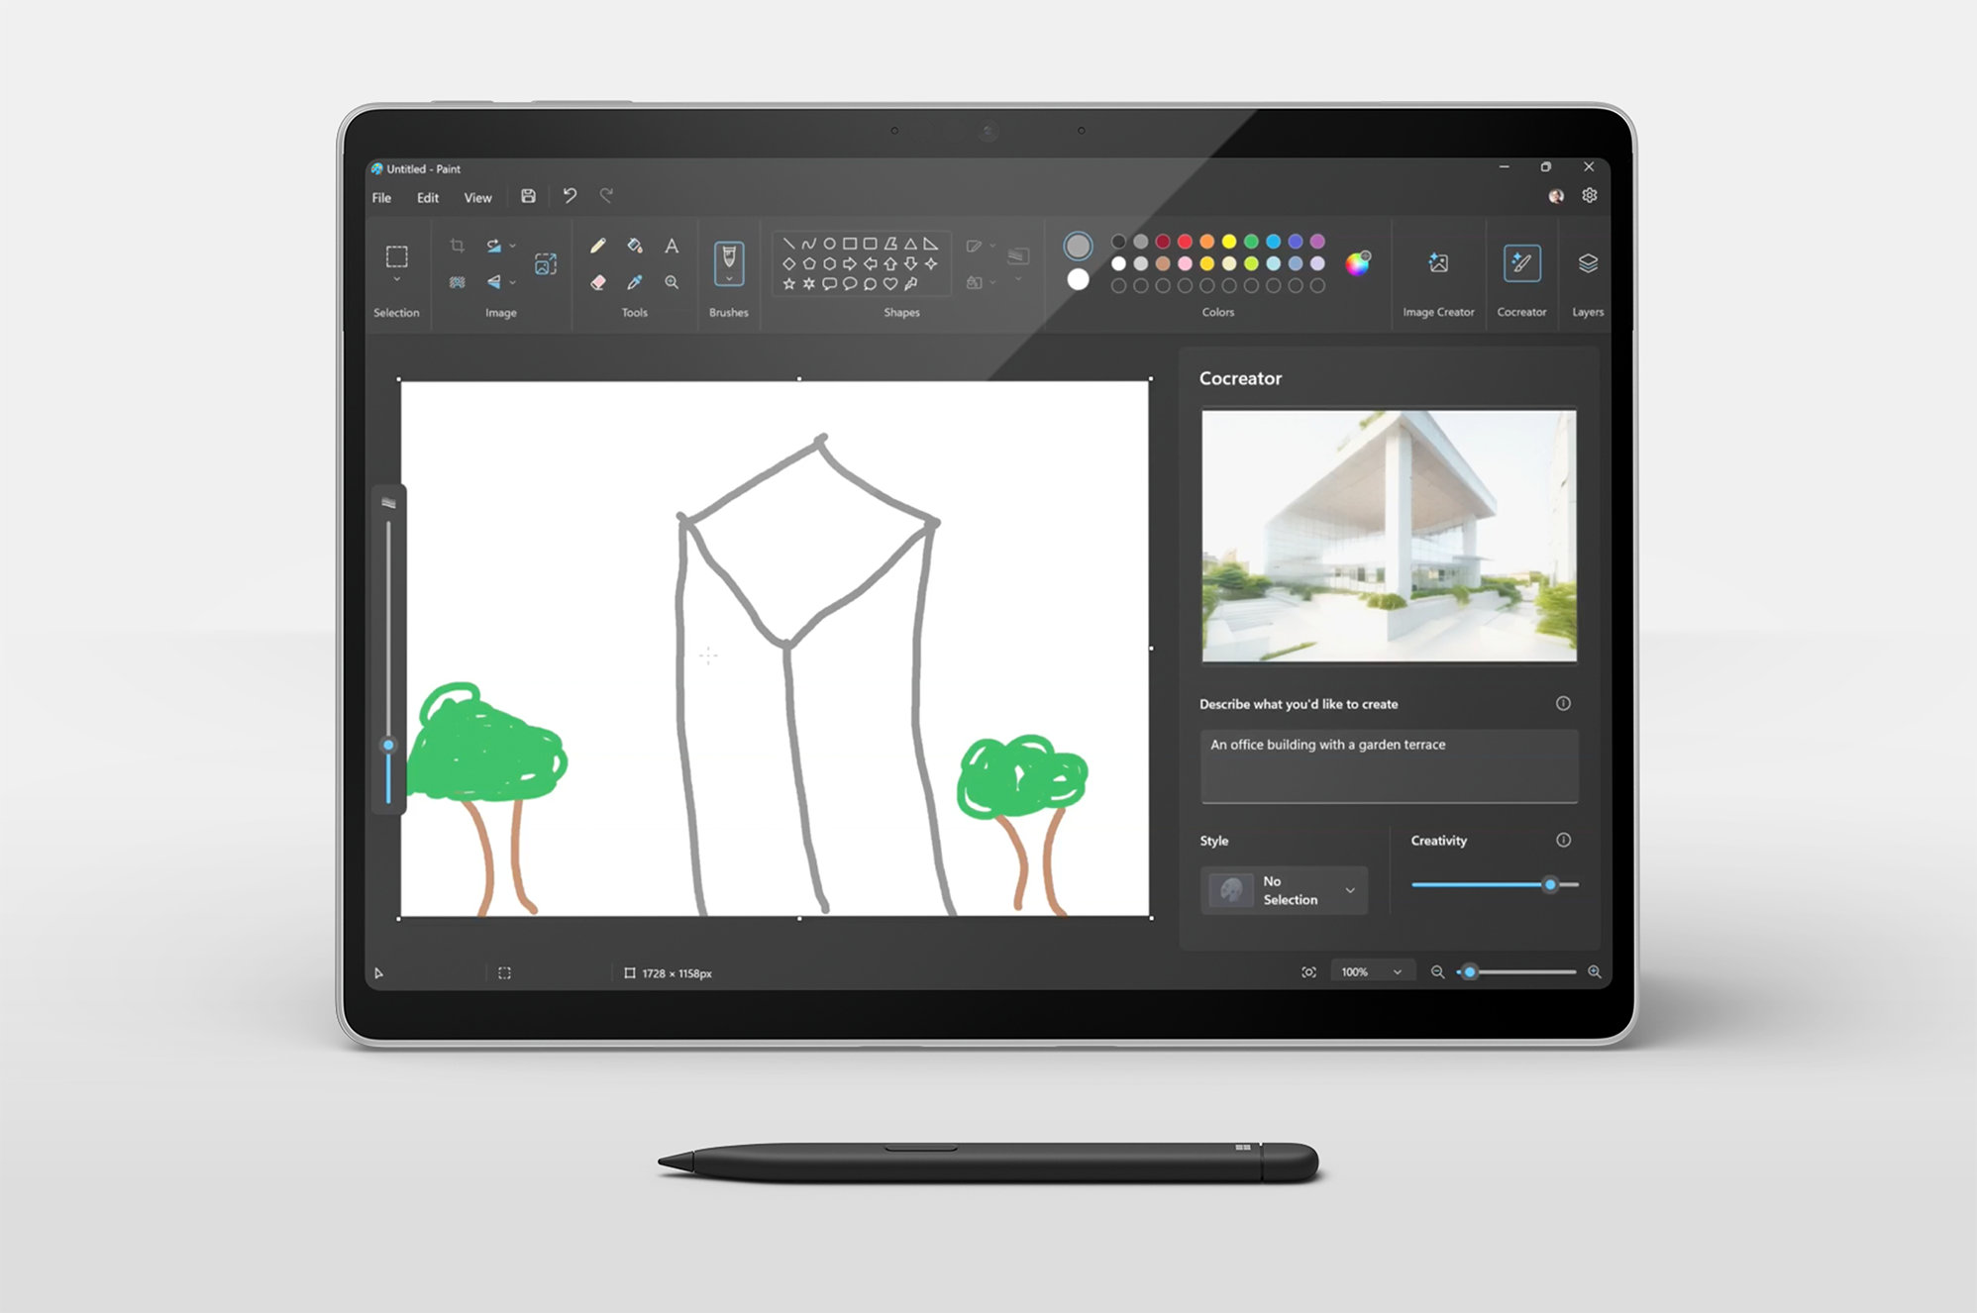
Task: Select the Fill tool
Action: 635,245
